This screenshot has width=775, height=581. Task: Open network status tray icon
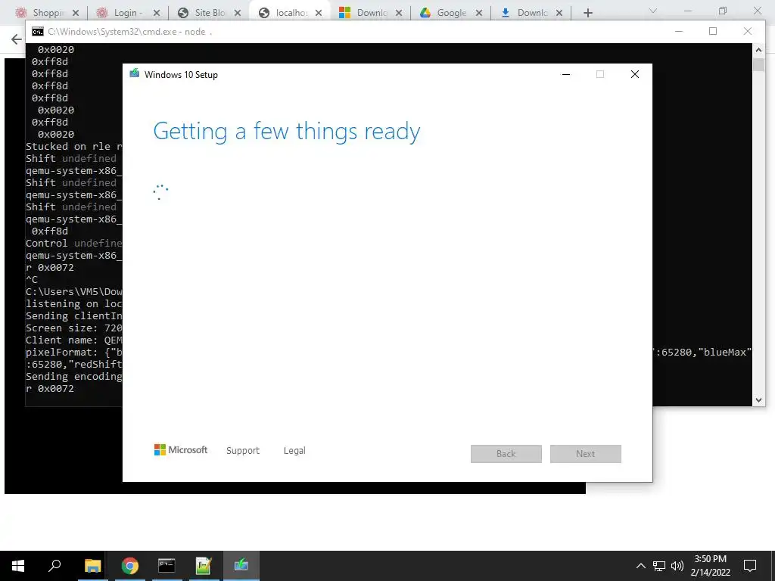click(x=659, y=566)
